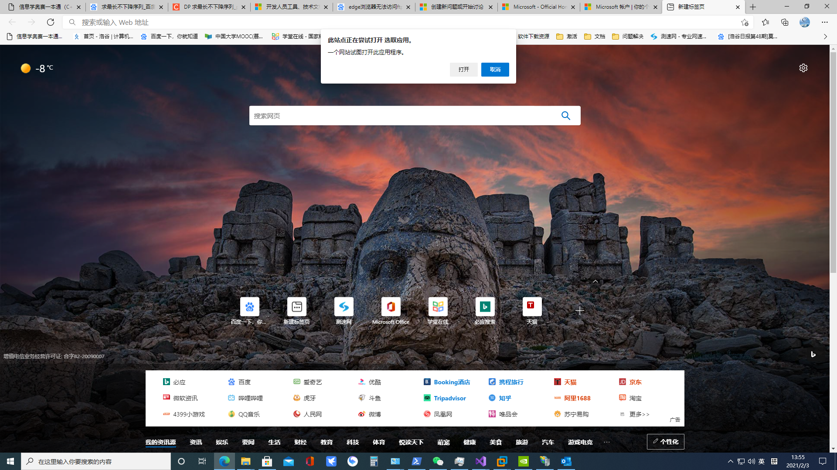Add a new quick link with plus icon
The width and height of the screenshot is (837, 470).
[579, 310]
